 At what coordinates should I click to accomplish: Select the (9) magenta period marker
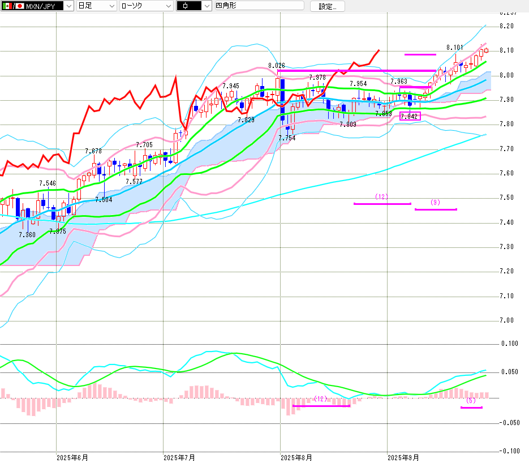click(435, 203)
